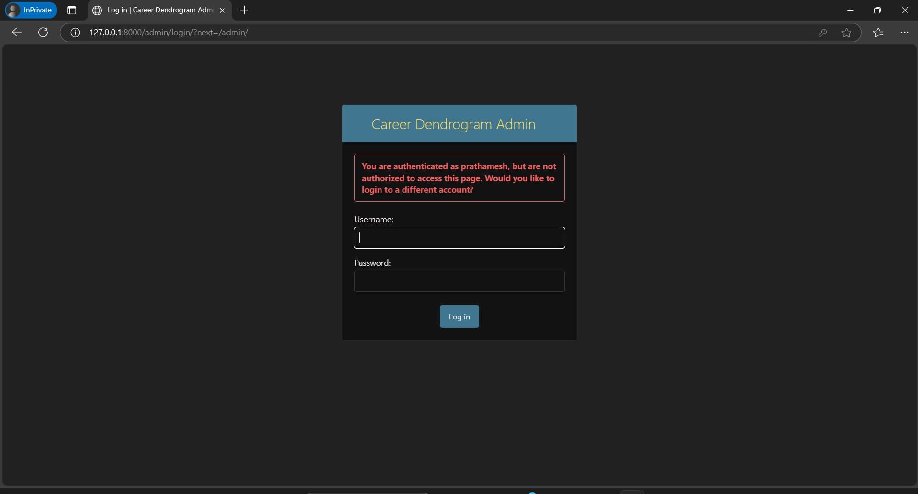Add page to favorites with star icon
This screenshot has height=494, width=918.
pos(847,33)
